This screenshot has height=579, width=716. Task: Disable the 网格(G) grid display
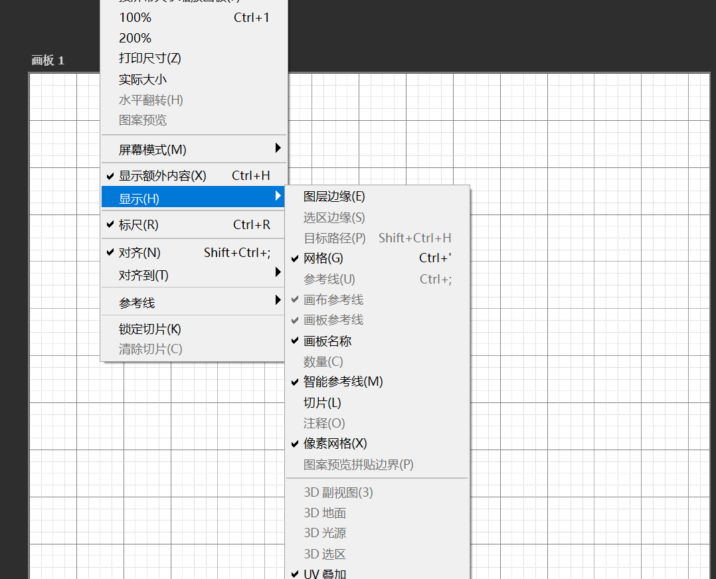tap(378, 258)
